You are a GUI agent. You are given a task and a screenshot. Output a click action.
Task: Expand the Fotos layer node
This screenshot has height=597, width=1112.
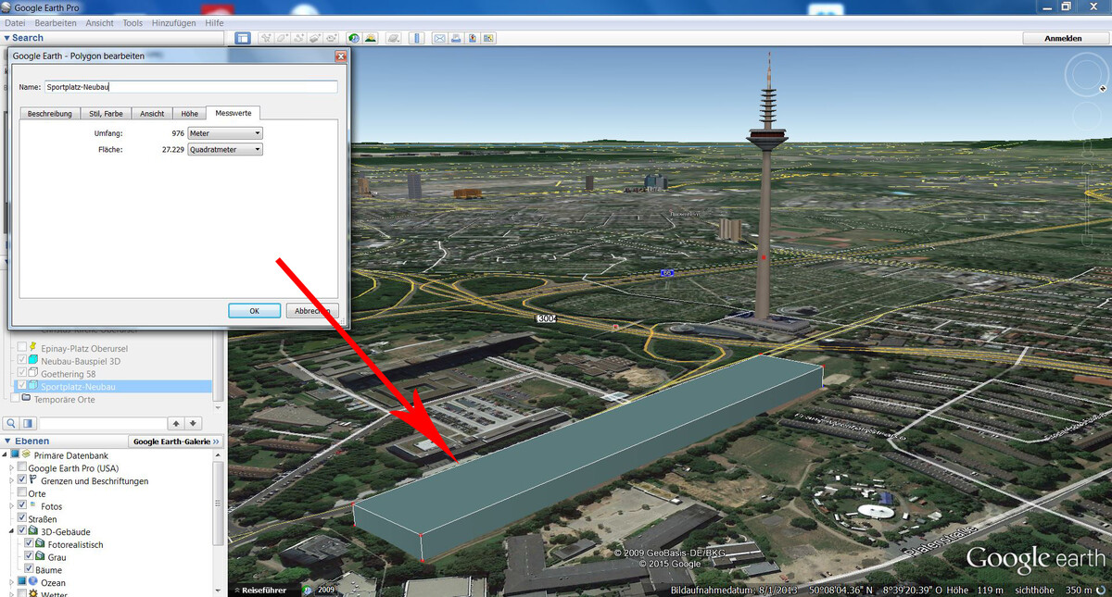(12, 506)
